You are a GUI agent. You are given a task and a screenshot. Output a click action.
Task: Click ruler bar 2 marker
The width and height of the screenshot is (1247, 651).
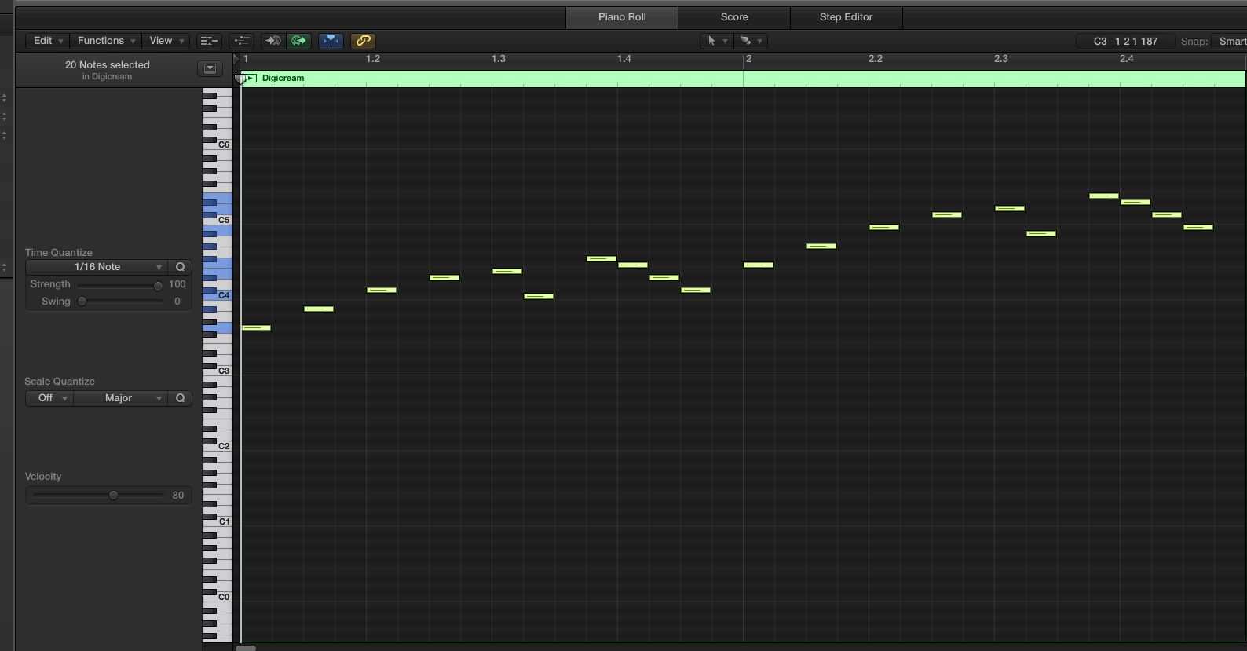pyautogui.click(x=748, y=59)
